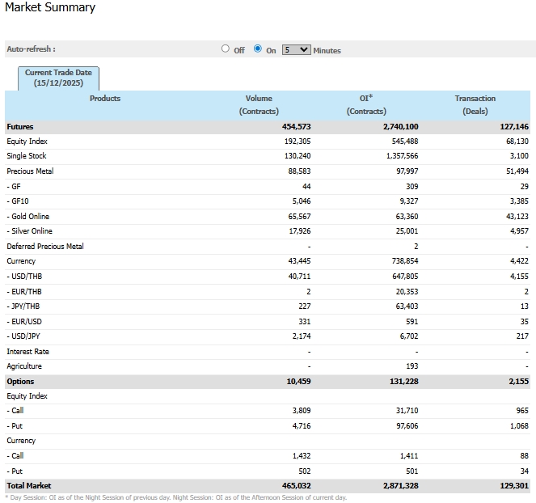Open the auto-refresh minutes dropdown
The image size is (536, 503).
click(296, 49)
